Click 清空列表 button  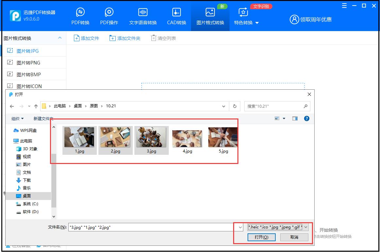[x=163, y=38]
